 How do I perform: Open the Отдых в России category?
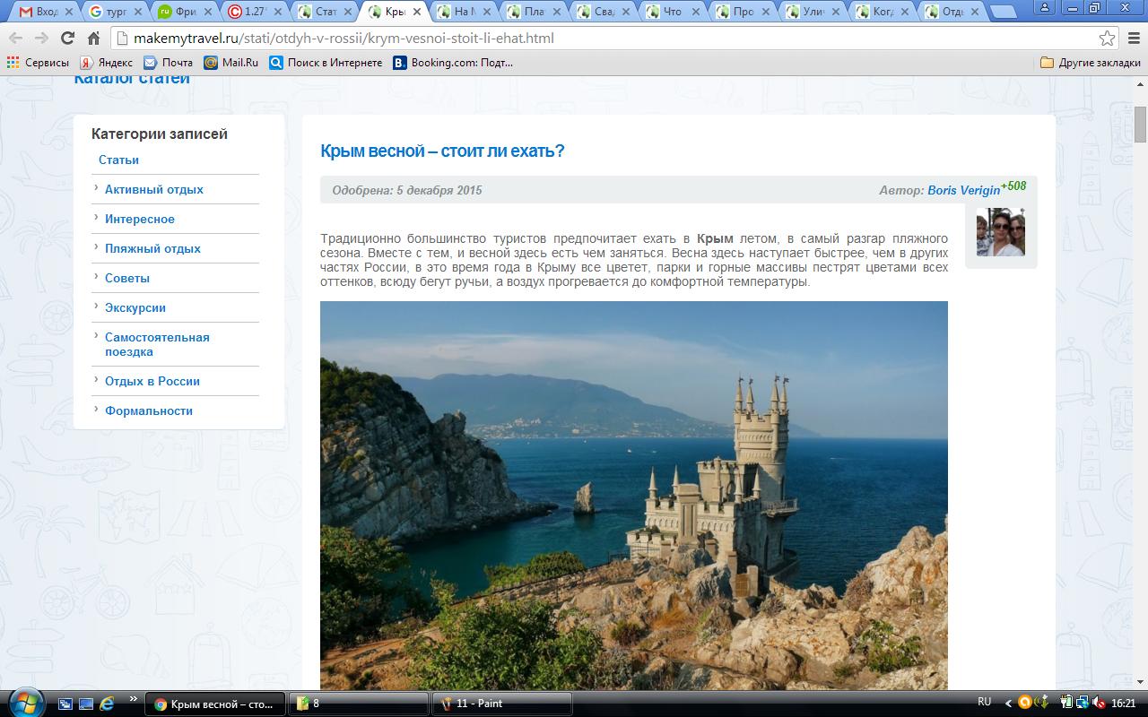(x=152, y=381)
